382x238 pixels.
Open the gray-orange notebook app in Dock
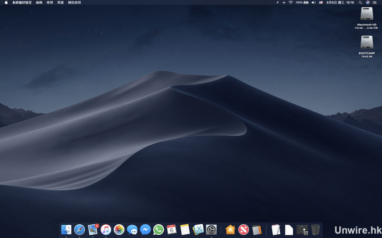[x=256, y=230]
